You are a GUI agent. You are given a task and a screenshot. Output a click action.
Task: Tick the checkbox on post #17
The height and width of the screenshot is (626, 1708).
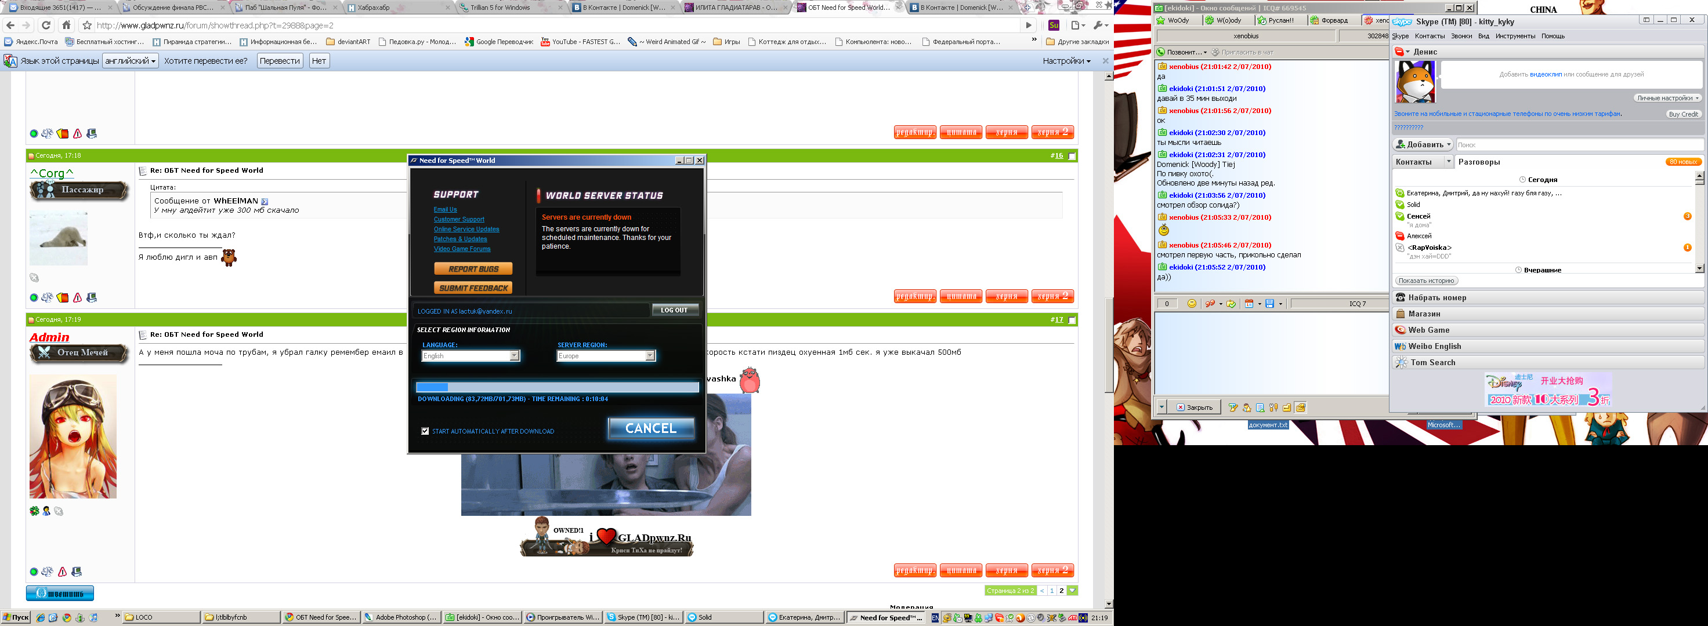1072,321
